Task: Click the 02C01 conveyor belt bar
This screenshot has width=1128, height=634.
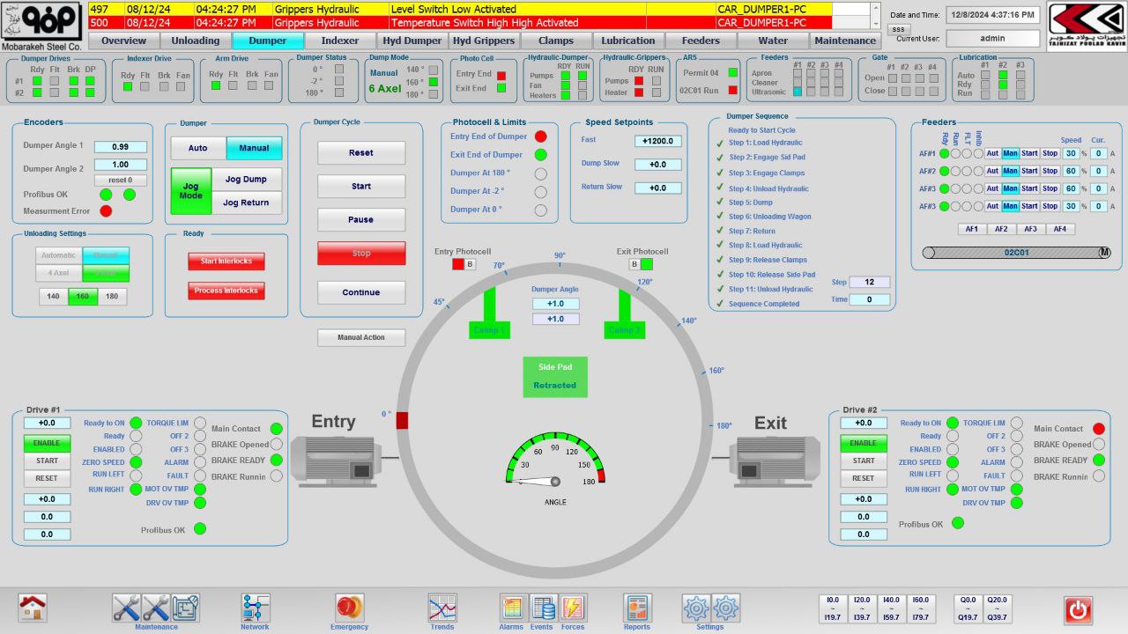Action: tap(1016, 253)
